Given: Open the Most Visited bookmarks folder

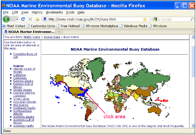Looking at the screenshot, I should point(14,26).
